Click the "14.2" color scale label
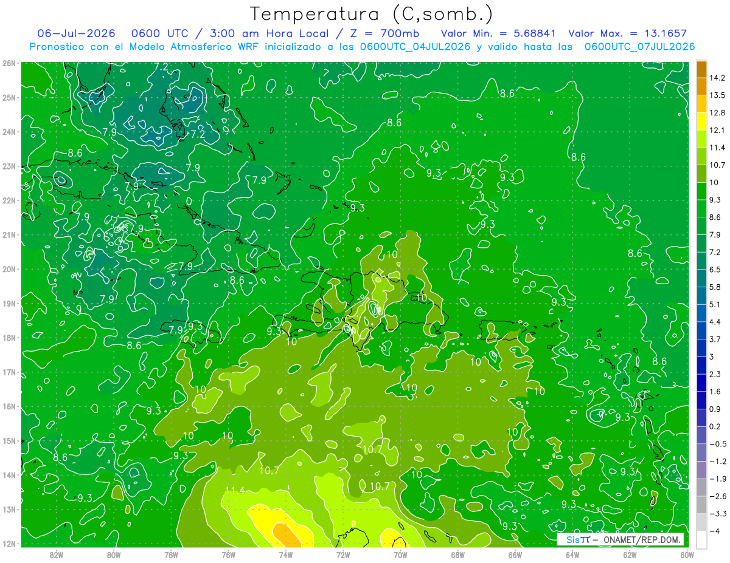 [x=717, y=78]
